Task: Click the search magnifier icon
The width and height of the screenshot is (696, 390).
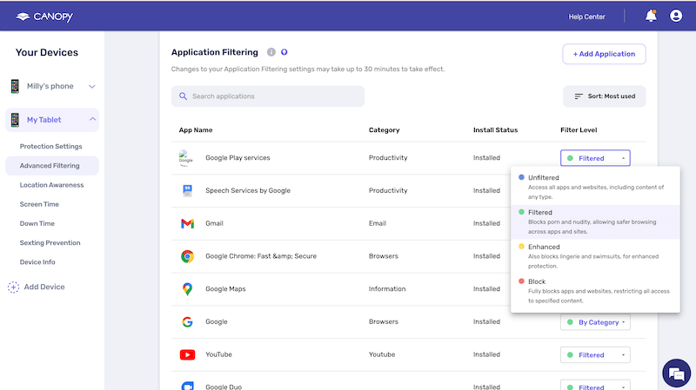Action: pos(183,96)
